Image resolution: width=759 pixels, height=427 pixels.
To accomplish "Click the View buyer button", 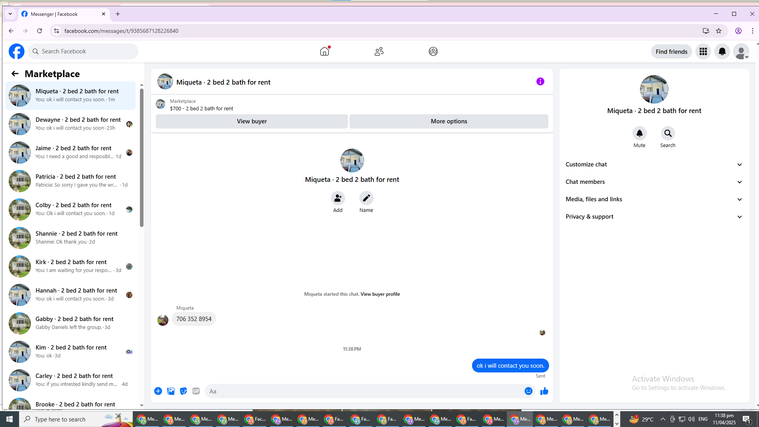I will pyautogui.click(x=252, y=121).
